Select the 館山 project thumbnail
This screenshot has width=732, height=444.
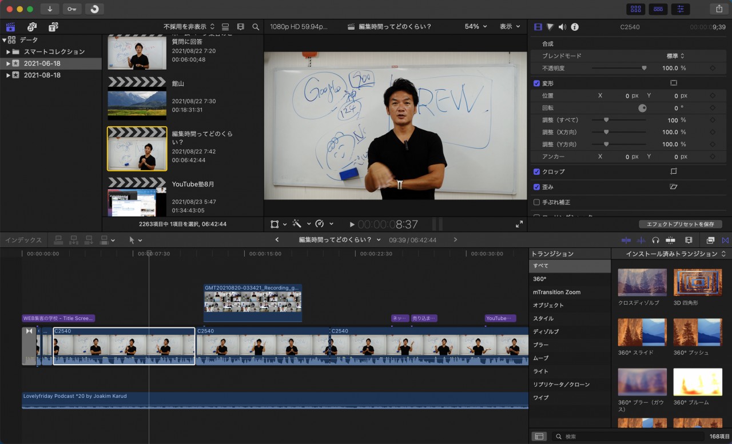[x=137, y=97]
